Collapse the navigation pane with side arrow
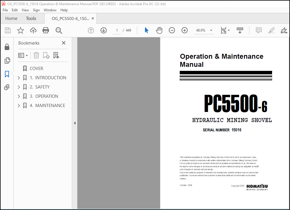The image size is (290, 210). coord(75,123)
